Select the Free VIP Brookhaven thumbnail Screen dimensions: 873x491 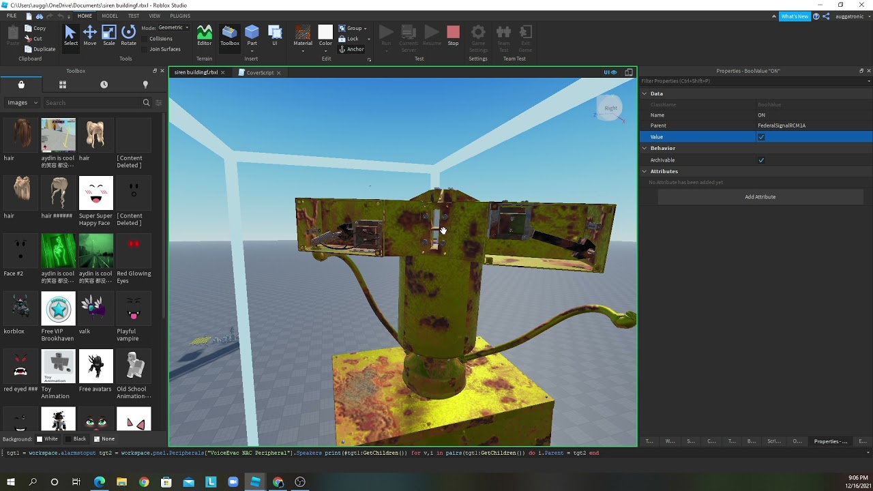click(58, 309)
